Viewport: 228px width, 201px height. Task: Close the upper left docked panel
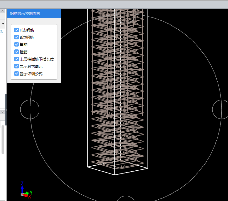click(3, 11)
